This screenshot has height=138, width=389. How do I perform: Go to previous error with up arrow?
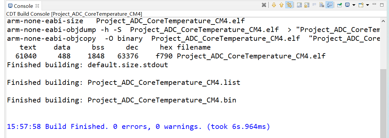click(281, 5)
